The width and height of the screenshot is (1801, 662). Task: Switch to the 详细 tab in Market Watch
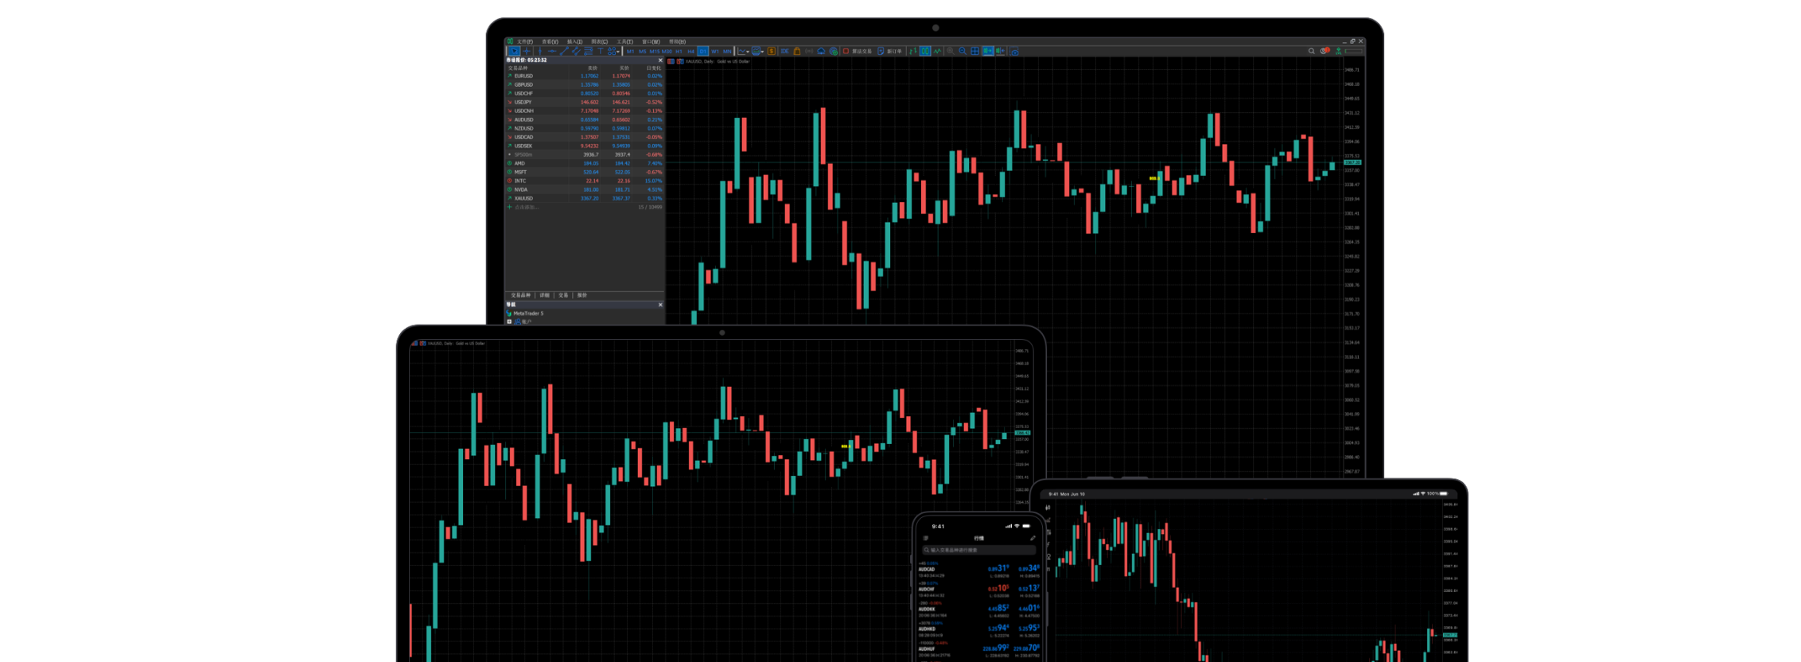tap(545, 295)
